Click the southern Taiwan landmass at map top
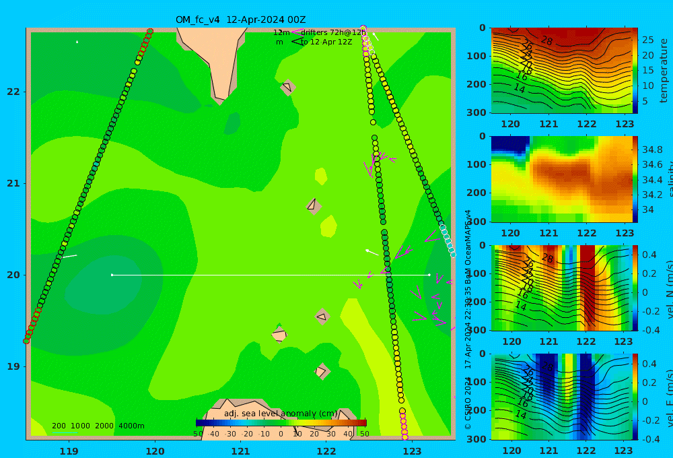This screenshot has height=458, width=673. point(217,60)
